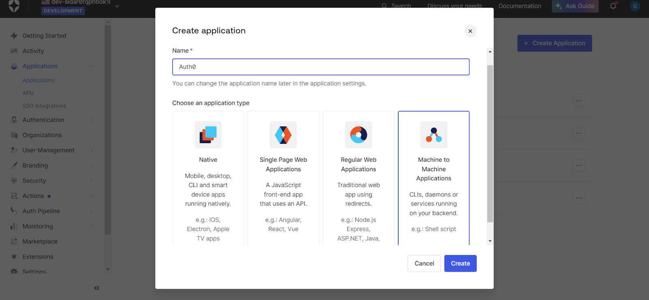
Task: Click the search magnifier icon
Action: click(x=384, y=6)
